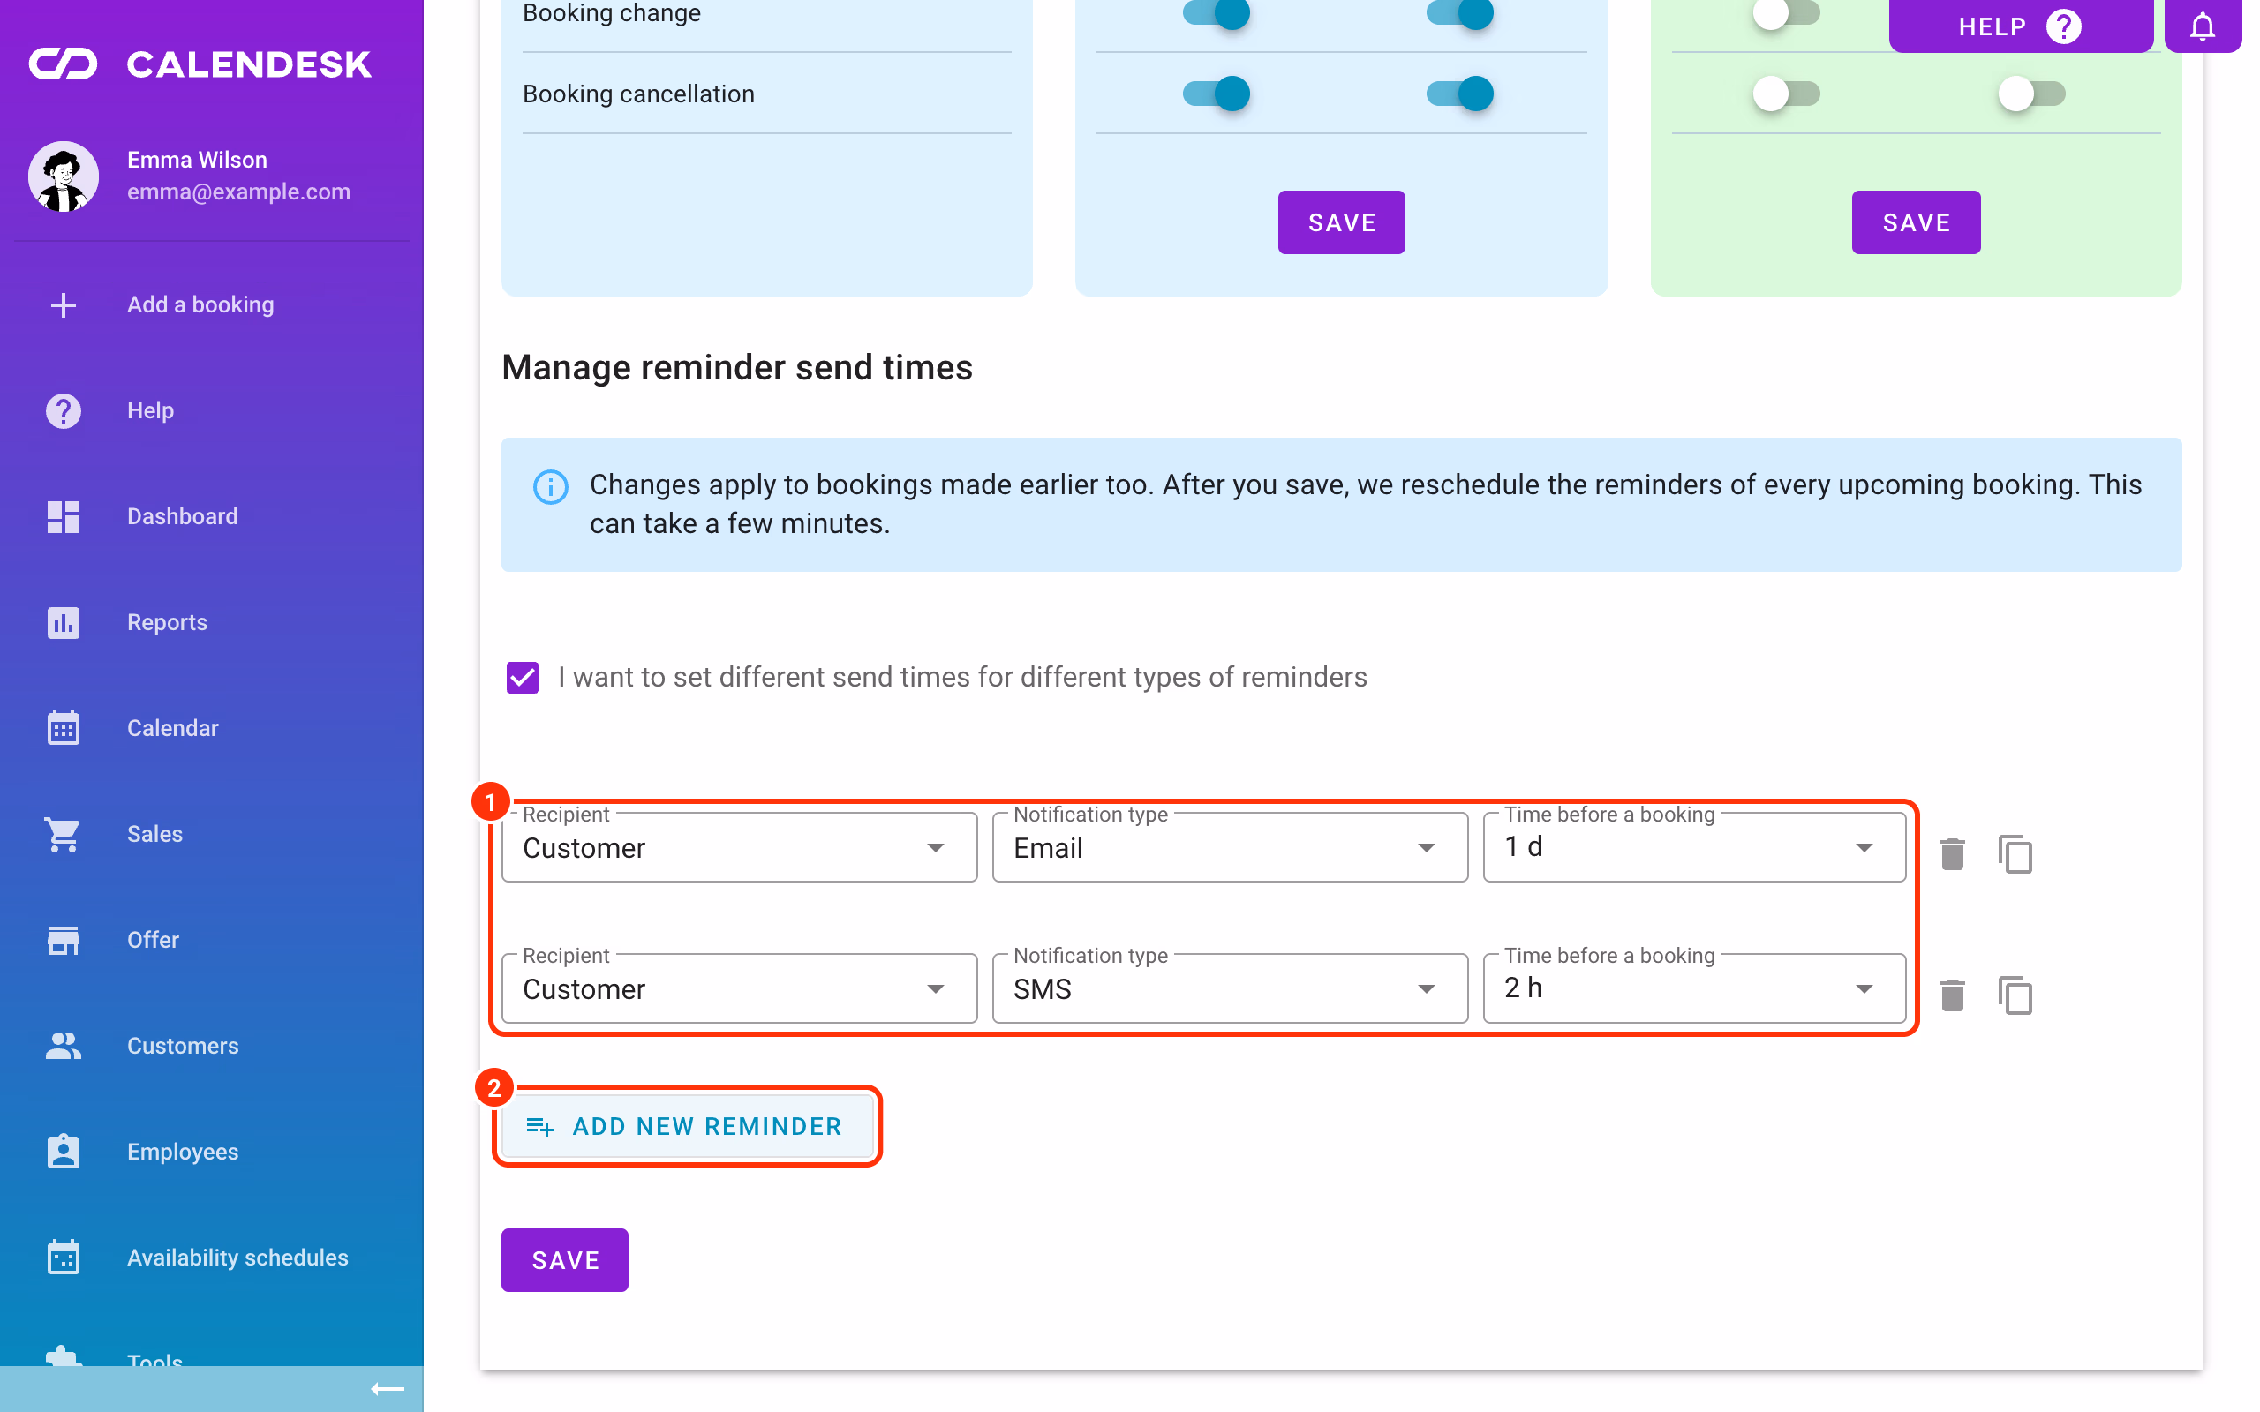Open Time before a booking dropdown showing 1 d
The image size is (2260, 1412).
pyautogui.click(x=1693, y=847)
